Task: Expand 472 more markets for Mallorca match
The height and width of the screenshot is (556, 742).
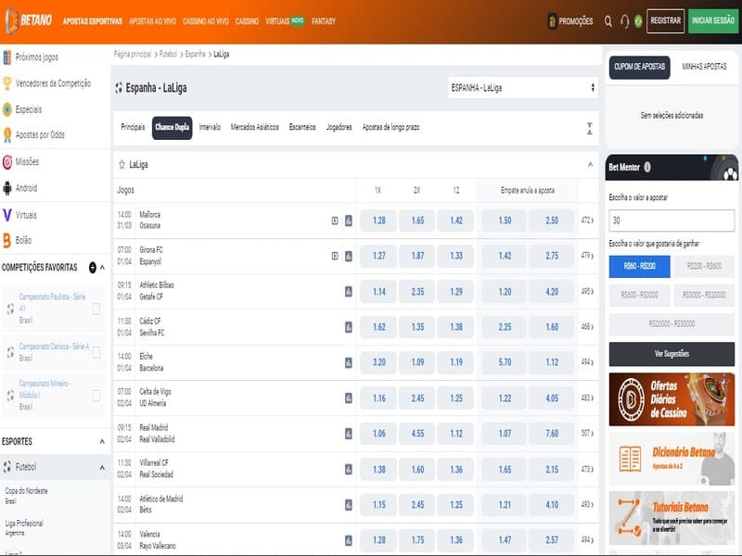Action: 587,221
